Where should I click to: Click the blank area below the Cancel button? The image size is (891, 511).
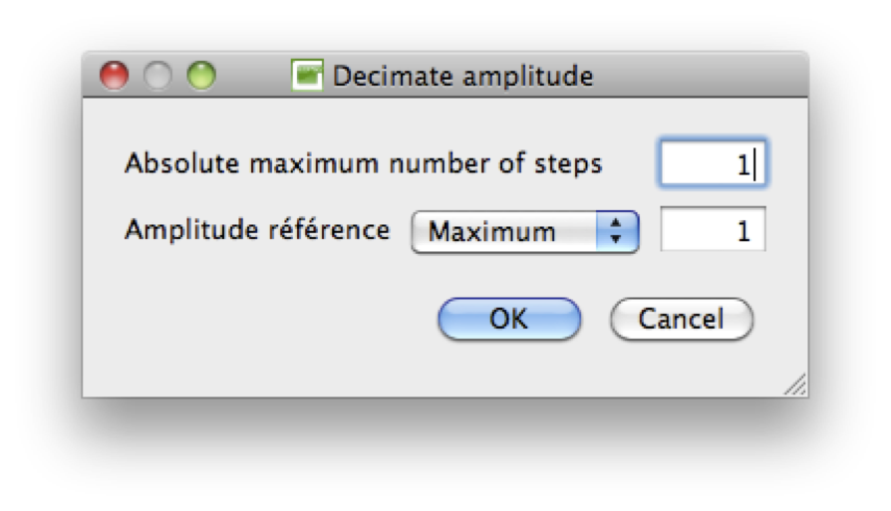pos(682,367)
